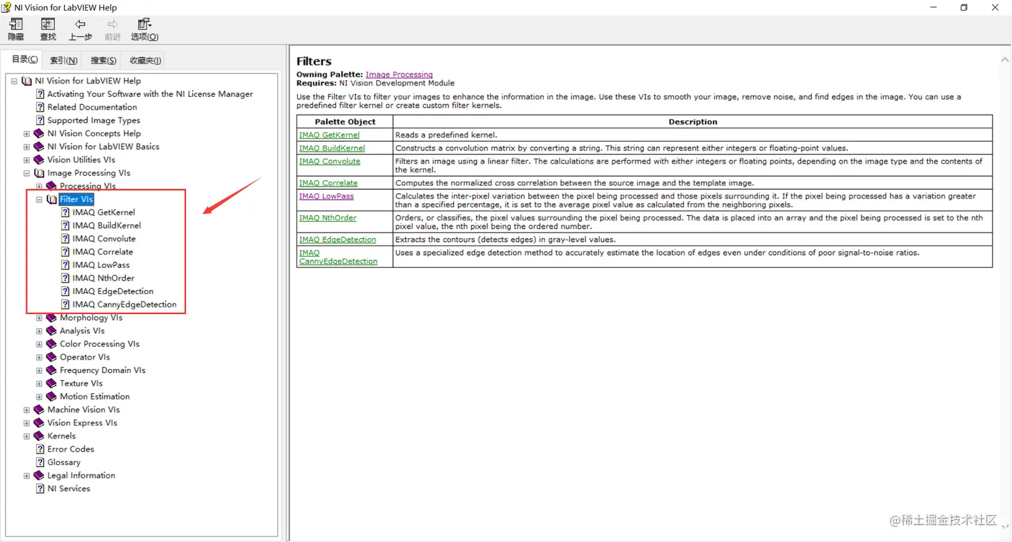Switch to the 索引(N) index tab
The width and height of the screenshot is (1012, 542).
point(64,60)
